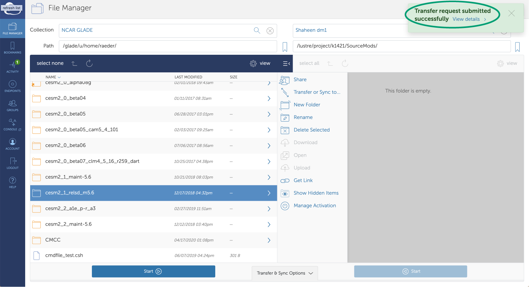The image size is (529, 287).
Task: Search collections with magnifier icon
Action: (257, 31)
